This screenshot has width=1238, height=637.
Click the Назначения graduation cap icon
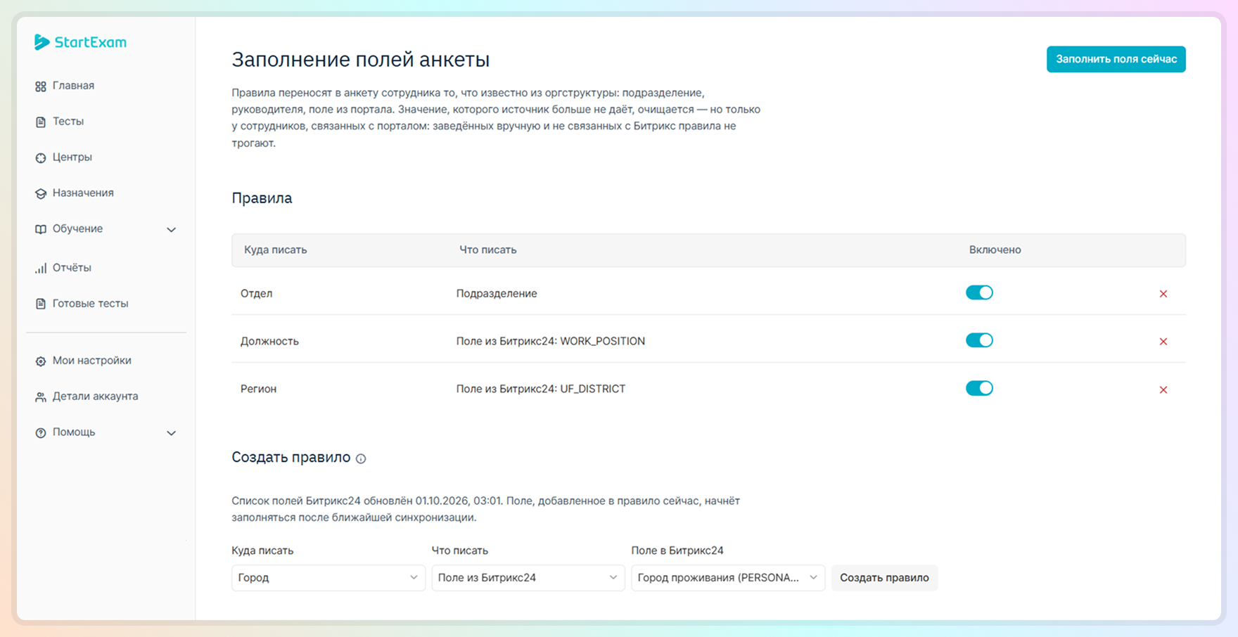click(41, 194)
